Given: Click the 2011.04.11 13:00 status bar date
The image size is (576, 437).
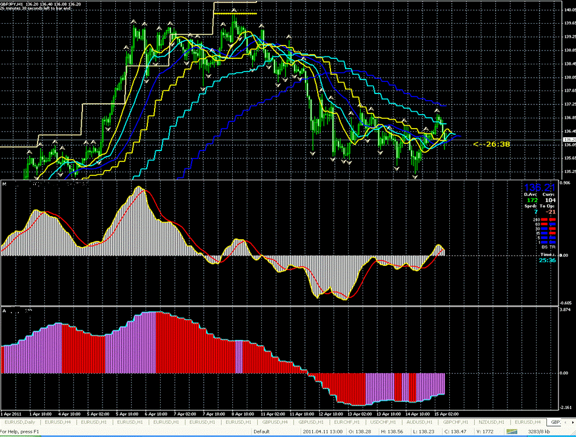Looking at the screenshot, I should (323, 432).
